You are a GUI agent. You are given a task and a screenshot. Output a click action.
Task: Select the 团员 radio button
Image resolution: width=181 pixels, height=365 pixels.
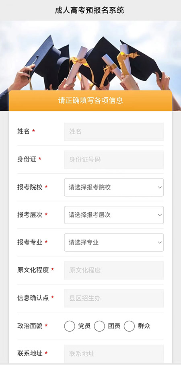(99, 326)
